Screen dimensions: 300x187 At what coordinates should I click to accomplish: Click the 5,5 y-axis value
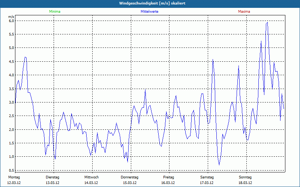click(x=12, y=34)
